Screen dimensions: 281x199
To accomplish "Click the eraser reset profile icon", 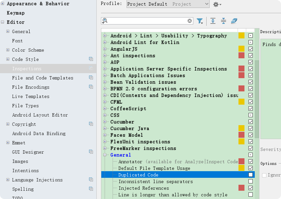I will [x=234, y=21].
